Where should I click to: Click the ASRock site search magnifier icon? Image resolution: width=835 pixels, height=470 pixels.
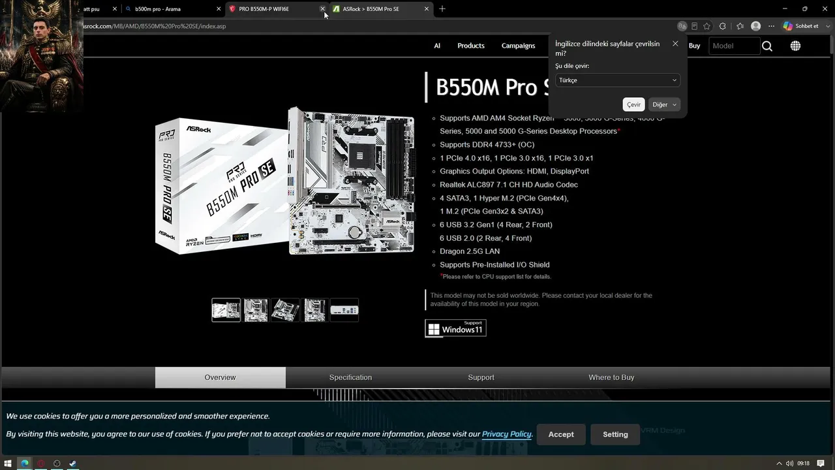pos(767,46)
